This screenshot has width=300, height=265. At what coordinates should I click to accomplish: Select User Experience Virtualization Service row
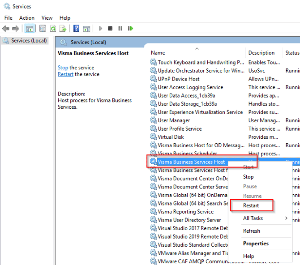225,112
